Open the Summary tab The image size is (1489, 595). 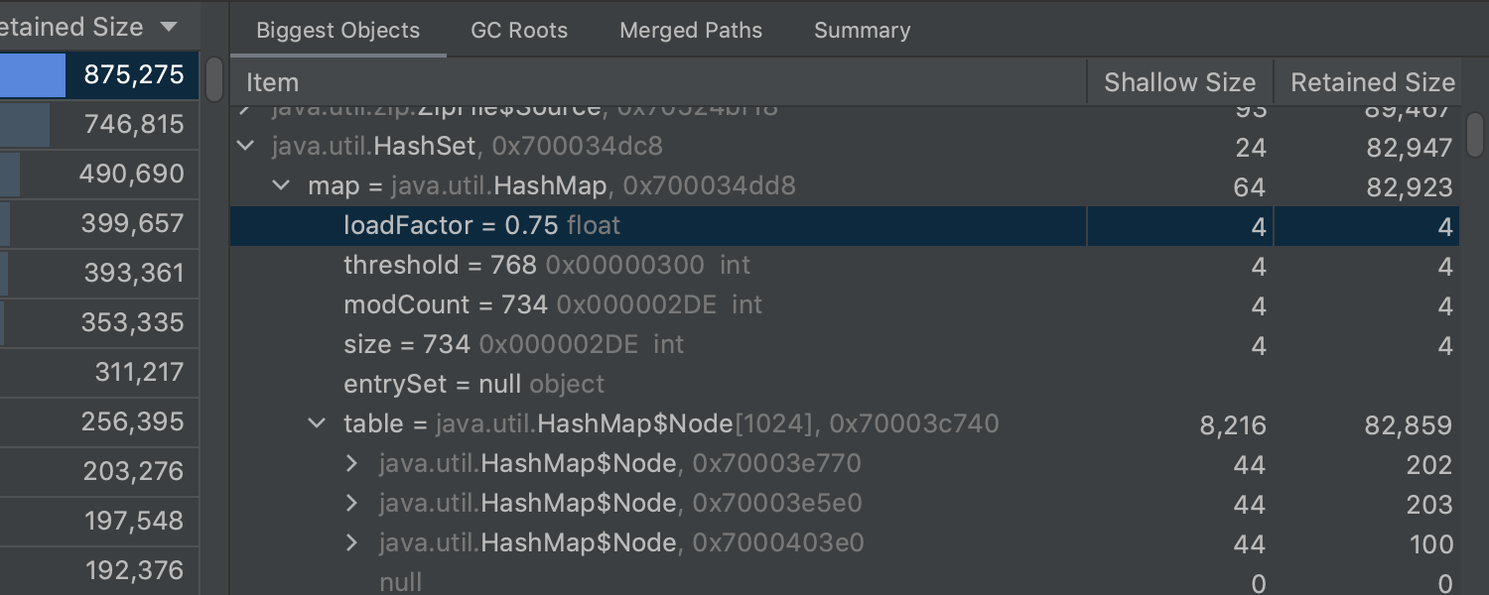[862, 31]
